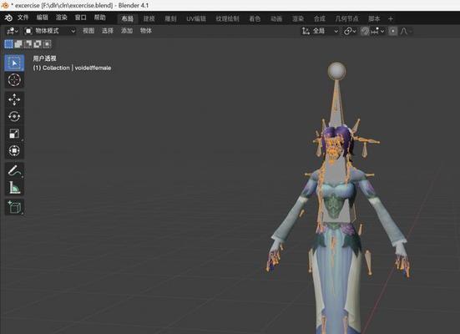Open the 物体 (Object) viewport menu

pyautogui.click(x=146, y=31)
